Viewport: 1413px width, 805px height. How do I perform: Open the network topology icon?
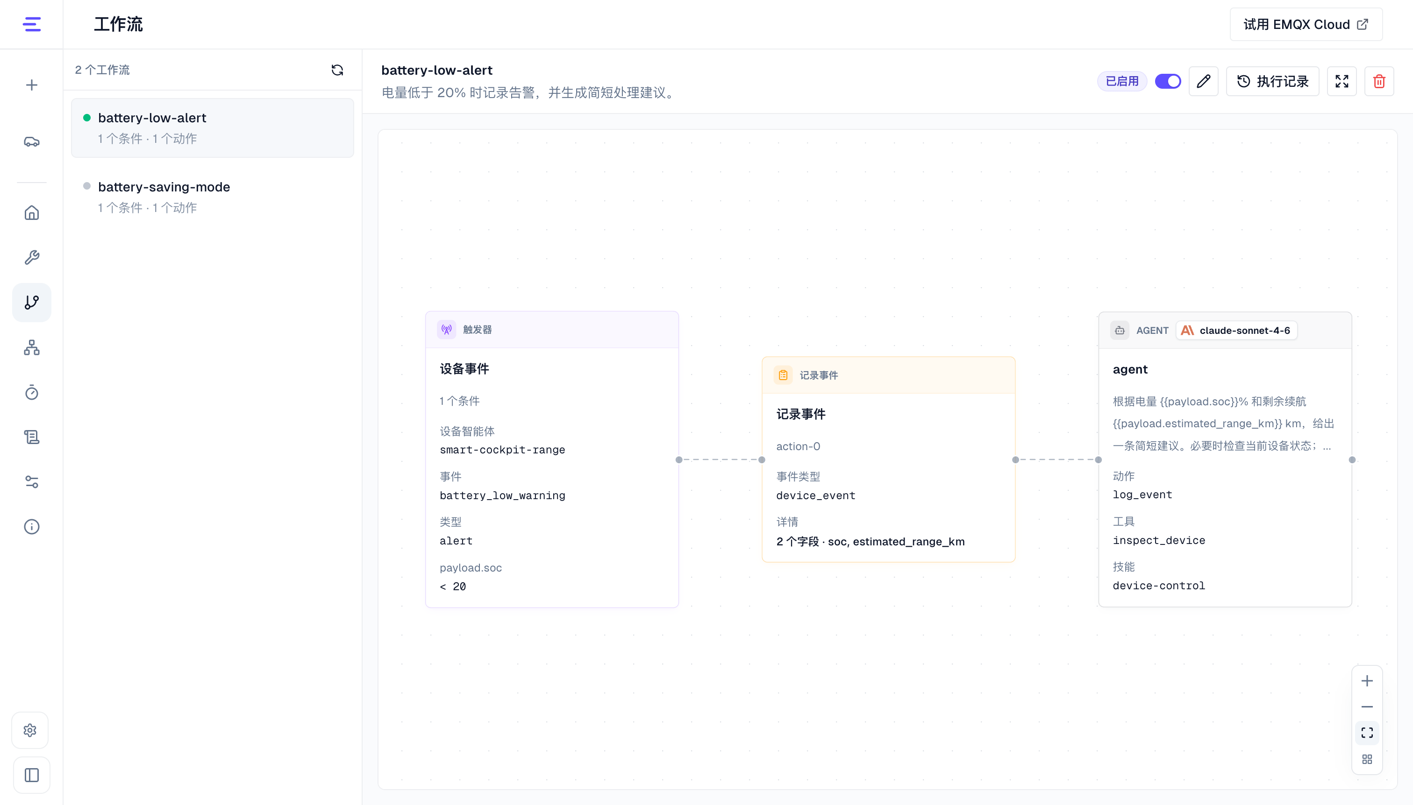[x=31, y=348]
